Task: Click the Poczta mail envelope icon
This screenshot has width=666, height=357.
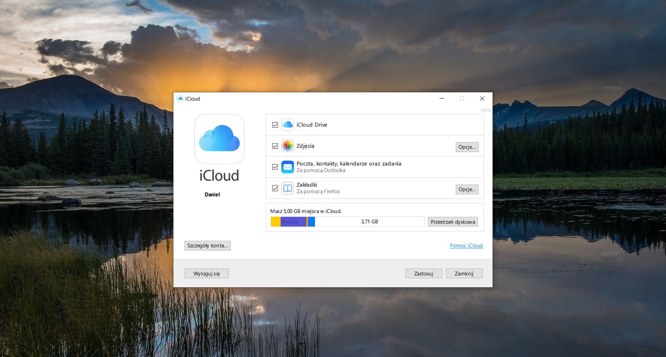Action: (287, 167)
